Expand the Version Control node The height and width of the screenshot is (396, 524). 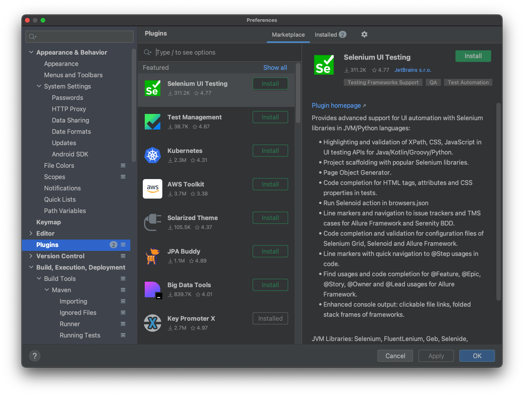point(31,256)
